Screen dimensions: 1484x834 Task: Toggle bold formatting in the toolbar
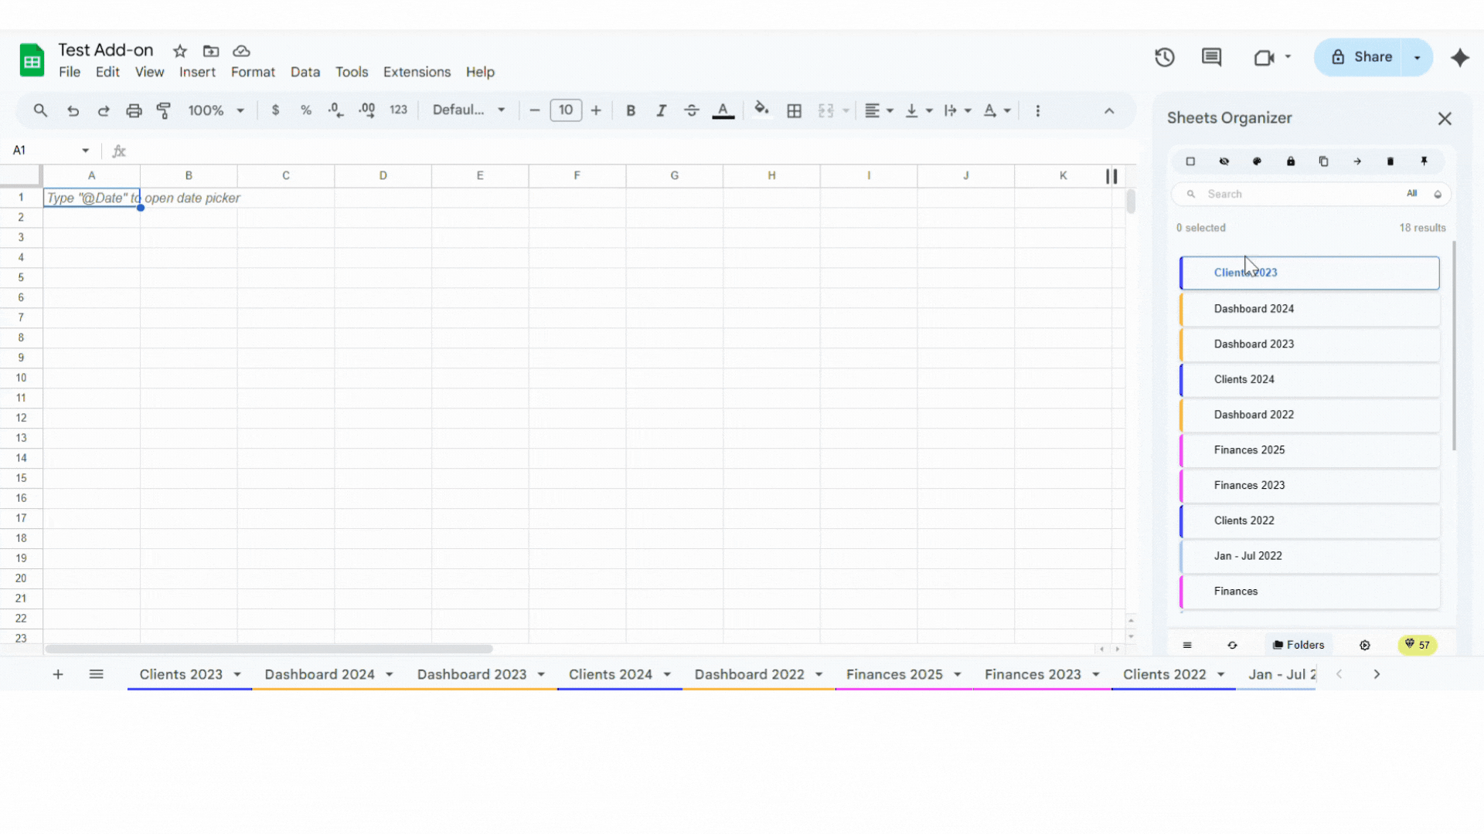[x=631, y=110]
